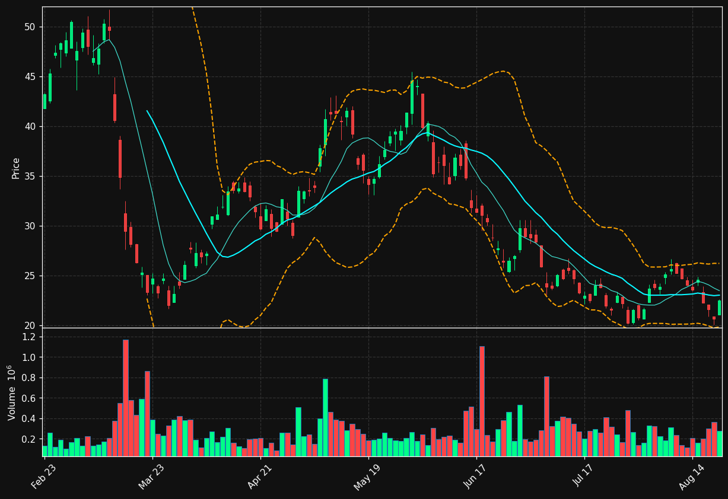Image resolution: width=728 pixels, height=499 pixels.
Task: Click the Mar 23 date label
Action: [x=153, y=477]
